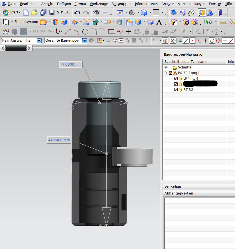Viewport: 235px width, 249px height.
Task: Open the Einfügen menu
Action: coord(64,4)
